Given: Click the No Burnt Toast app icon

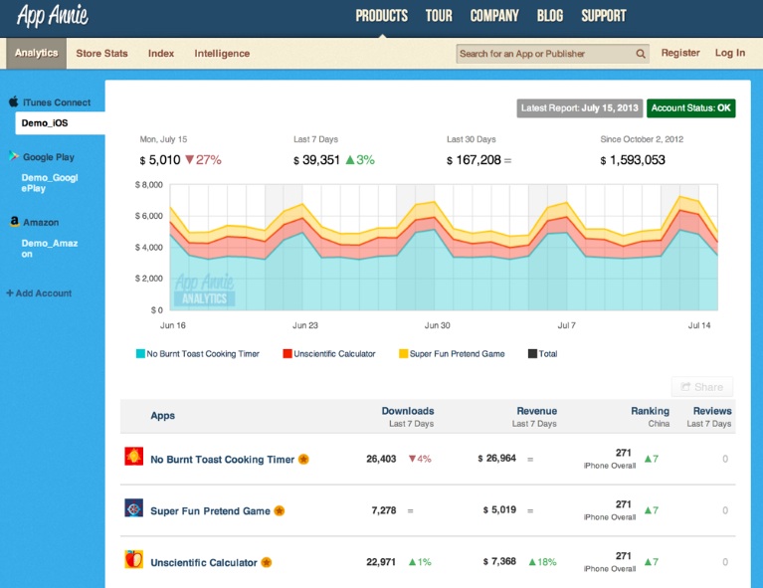Looking at the screenshot, I should (x=133, y=458).
